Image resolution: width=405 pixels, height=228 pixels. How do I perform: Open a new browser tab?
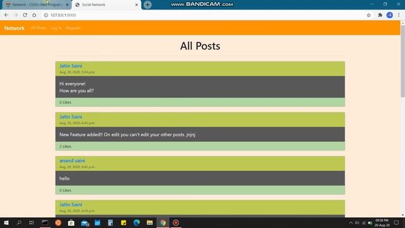[x=147, y=4]
